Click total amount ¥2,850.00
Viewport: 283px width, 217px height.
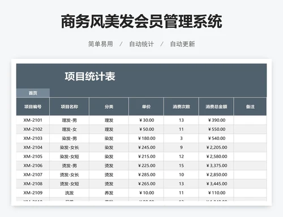point(217,175)
